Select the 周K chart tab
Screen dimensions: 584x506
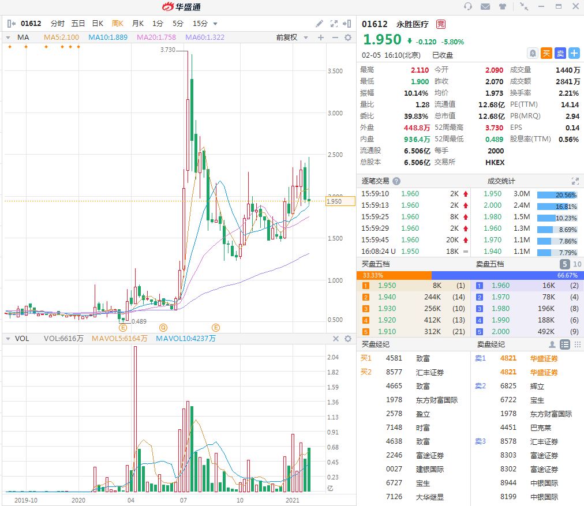117,24
